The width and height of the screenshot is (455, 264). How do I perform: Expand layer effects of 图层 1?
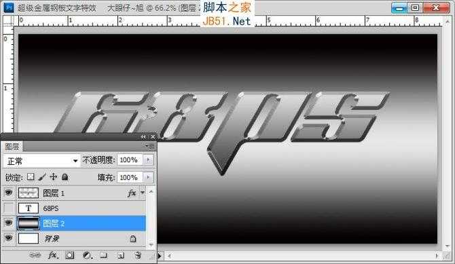coord(143,192)
